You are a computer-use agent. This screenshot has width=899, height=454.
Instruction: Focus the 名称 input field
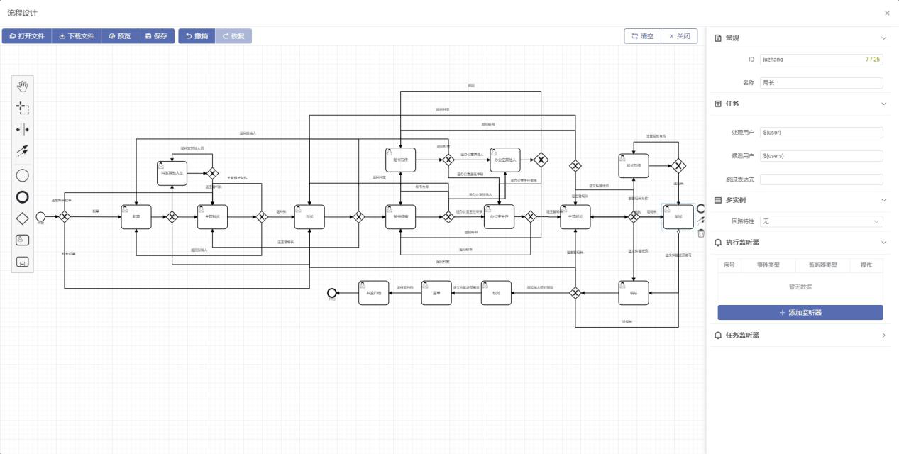pos(822,83)
